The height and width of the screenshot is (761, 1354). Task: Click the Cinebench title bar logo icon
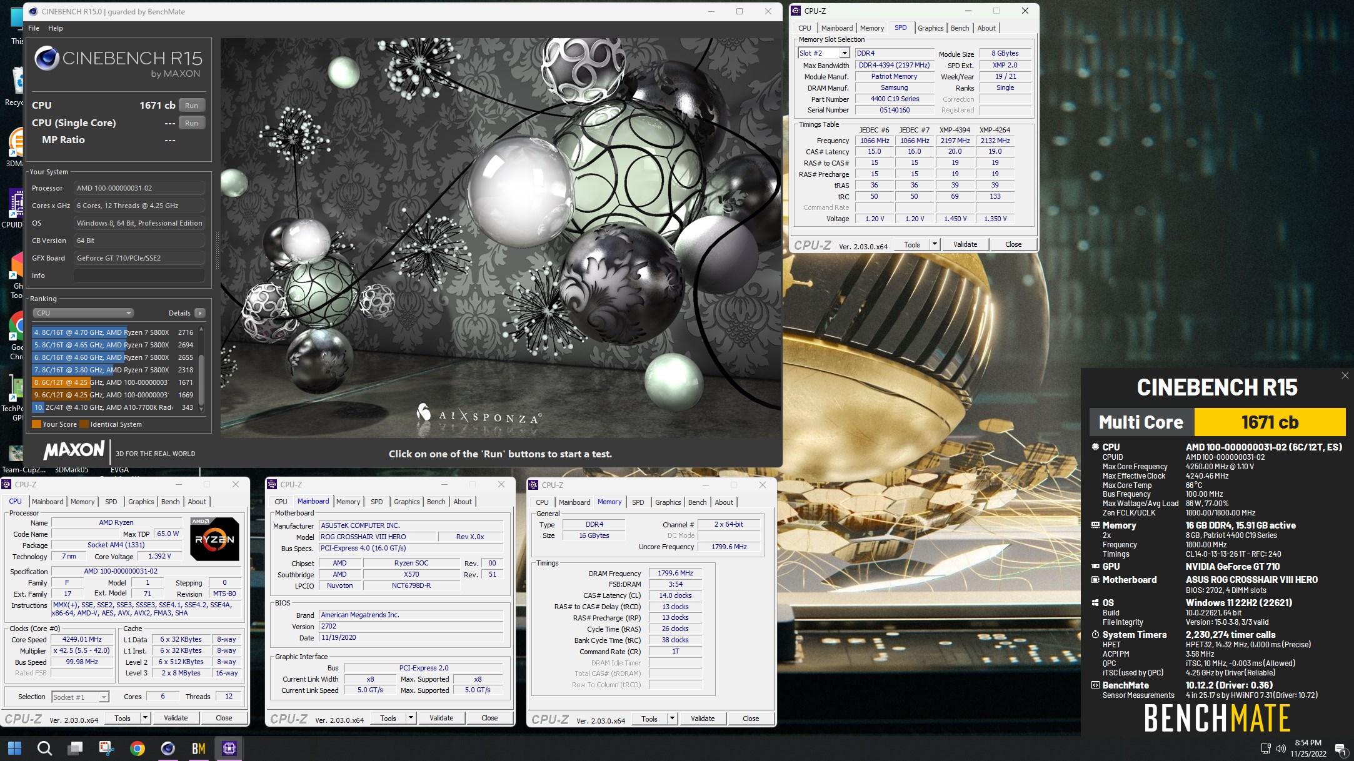tap(33, 11)
